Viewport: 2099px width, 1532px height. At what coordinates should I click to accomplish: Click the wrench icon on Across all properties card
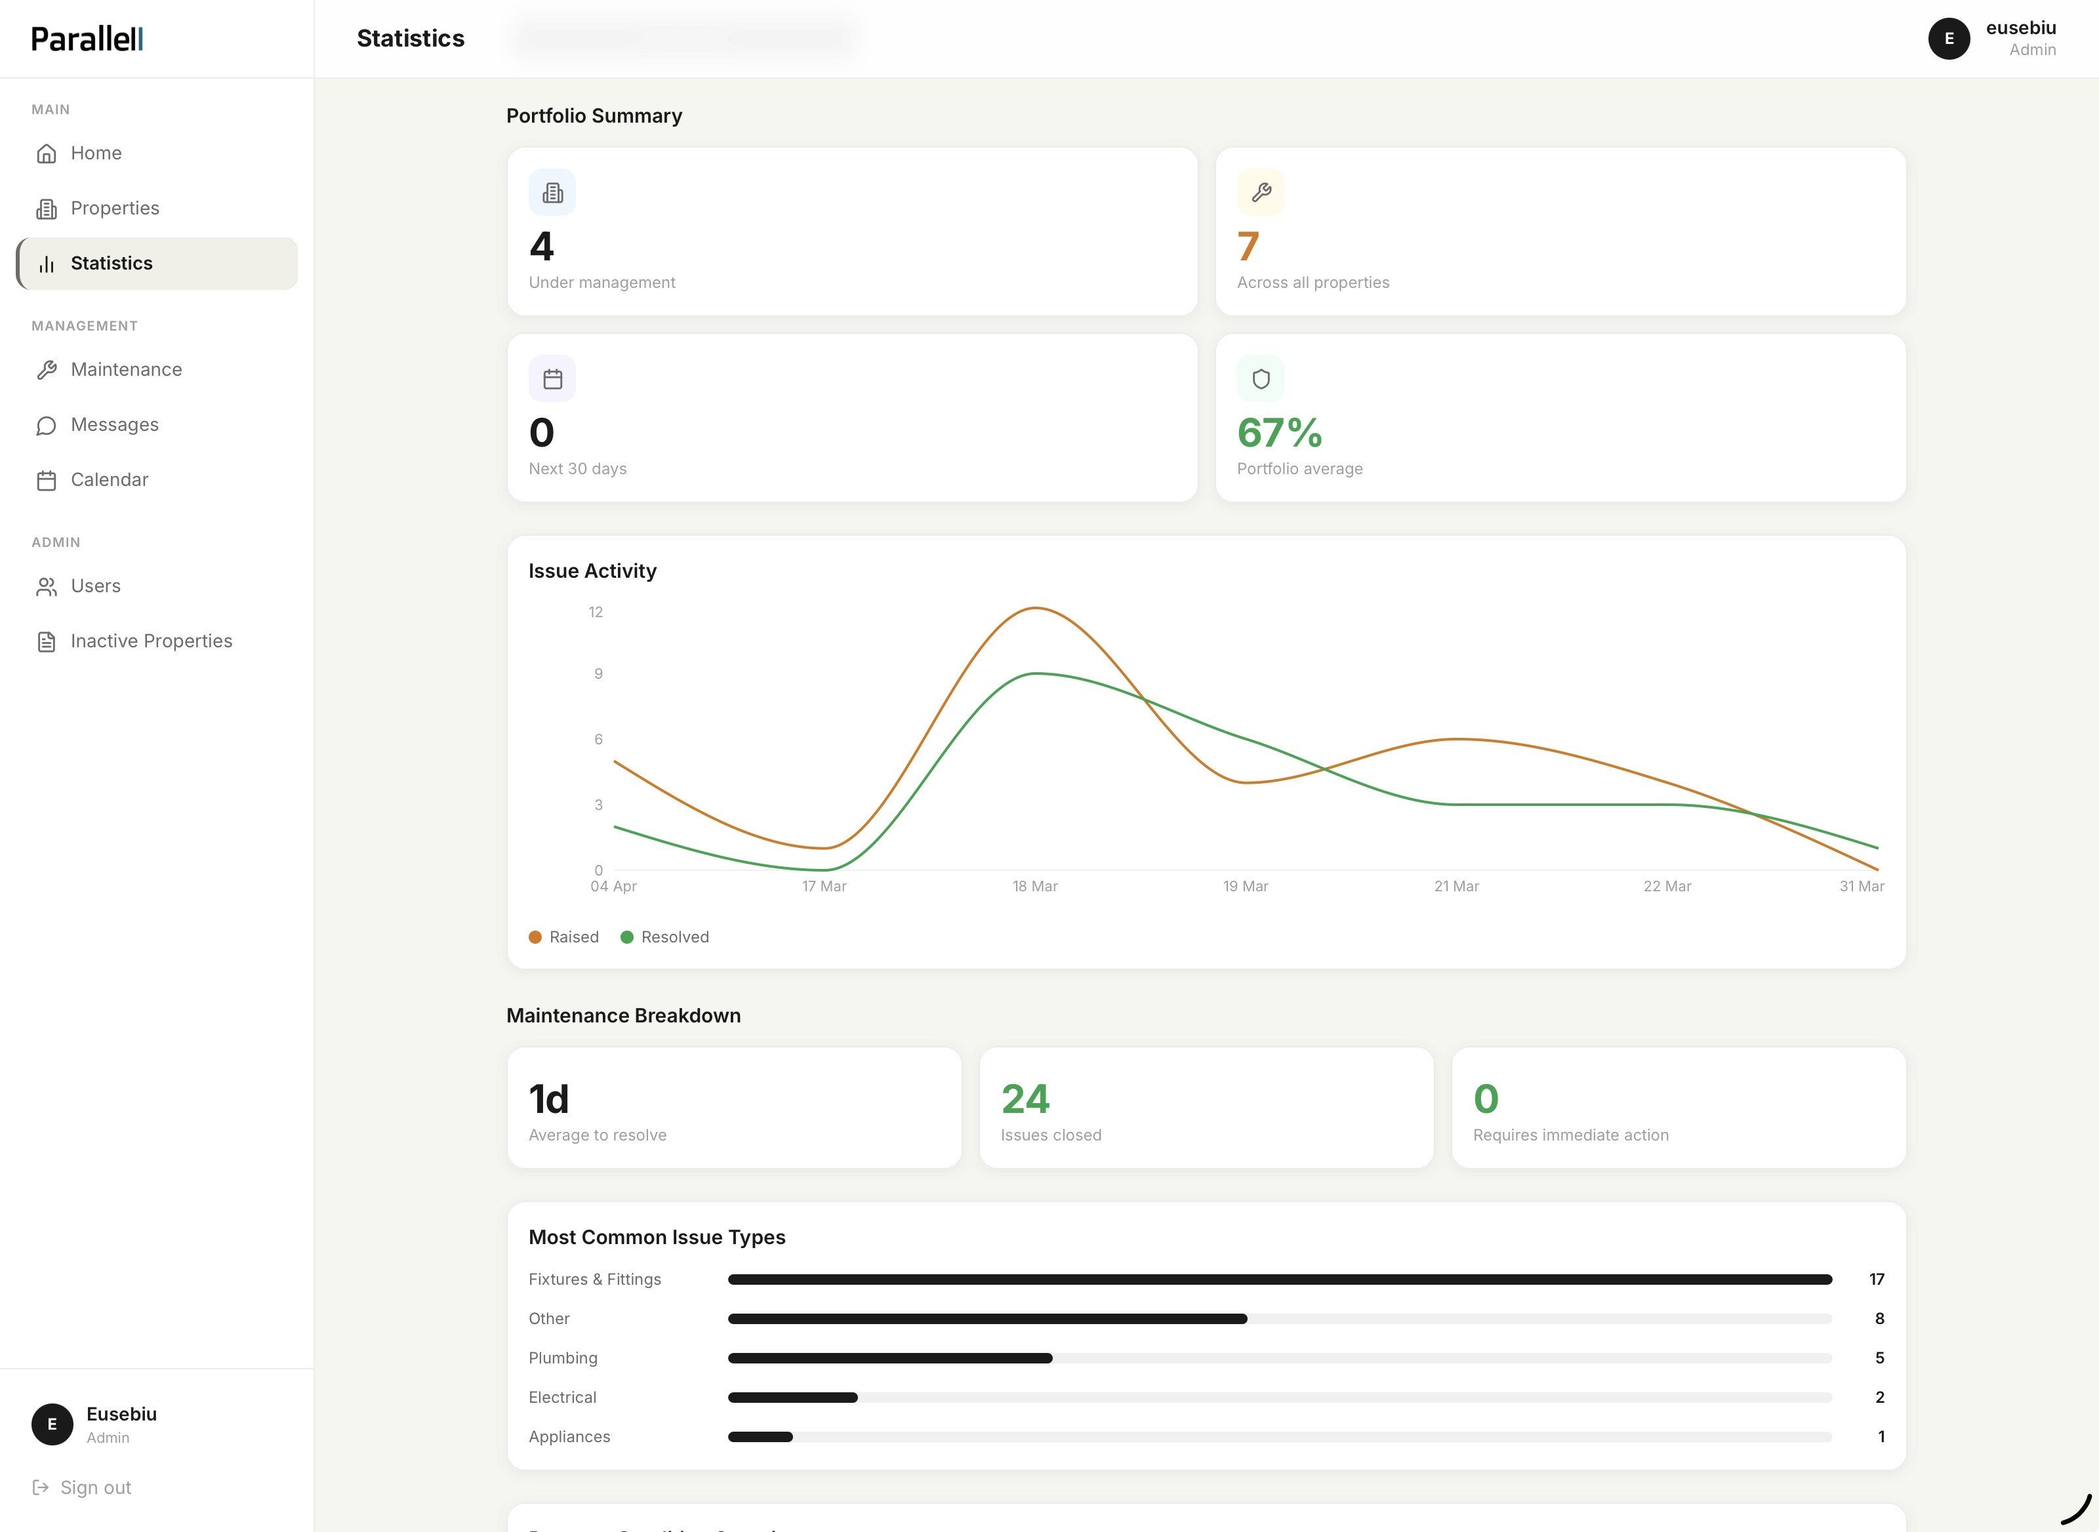[1261, 192]
